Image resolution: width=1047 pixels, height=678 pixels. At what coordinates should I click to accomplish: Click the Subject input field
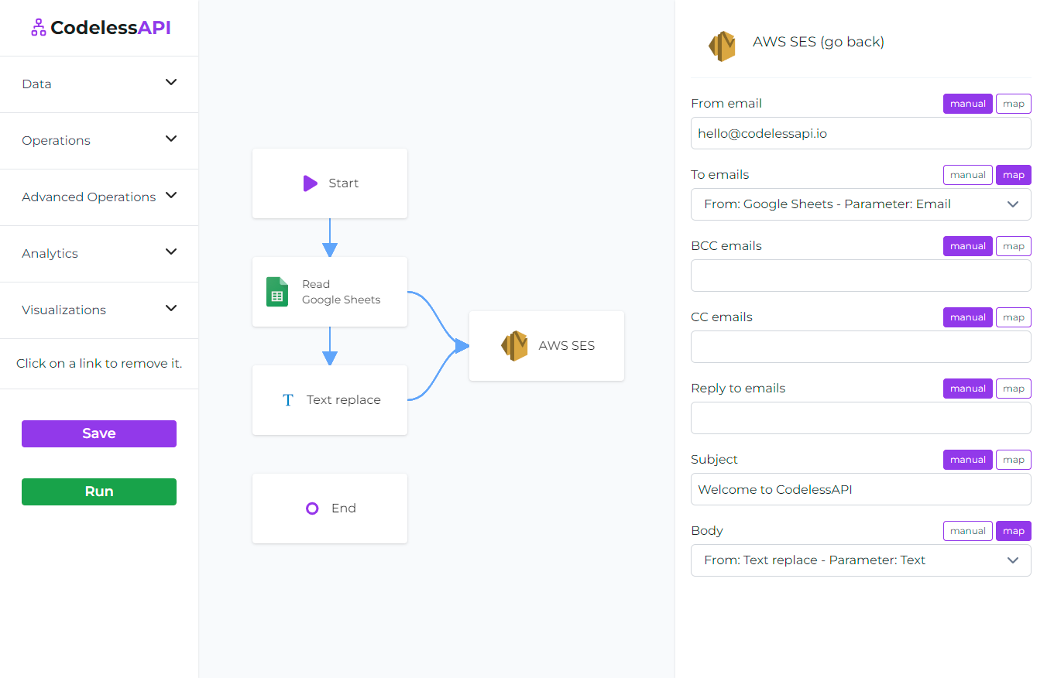pos(861,489)
